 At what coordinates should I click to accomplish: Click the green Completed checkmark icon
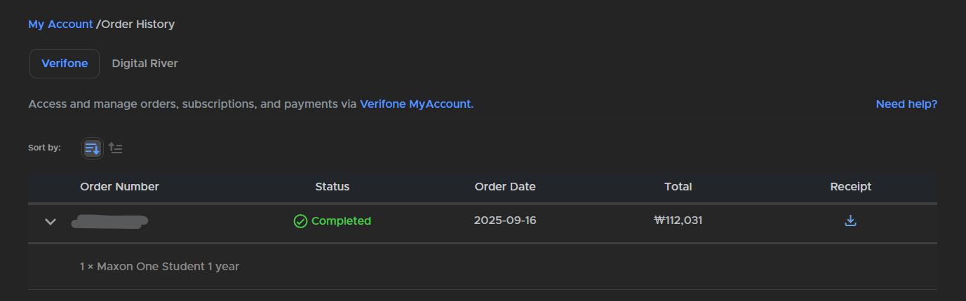tap(300, 221)
